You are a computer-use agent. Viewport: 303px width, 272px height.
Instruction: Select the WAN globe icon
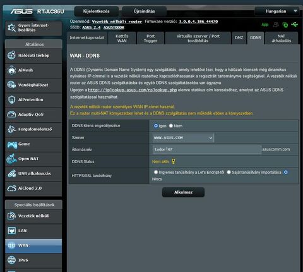pyautogui.click(x=11, y=245)
